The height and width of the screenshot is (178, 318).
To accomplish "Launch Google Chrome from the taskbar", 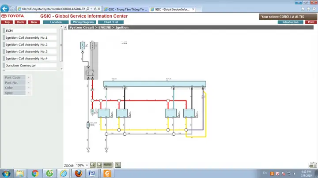I will pyautogui.click(x=35, y=174).
